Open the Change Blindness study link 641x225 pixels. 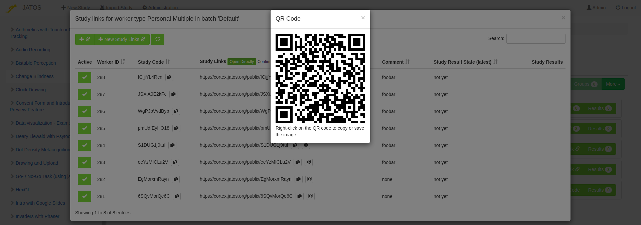(34, 76)
